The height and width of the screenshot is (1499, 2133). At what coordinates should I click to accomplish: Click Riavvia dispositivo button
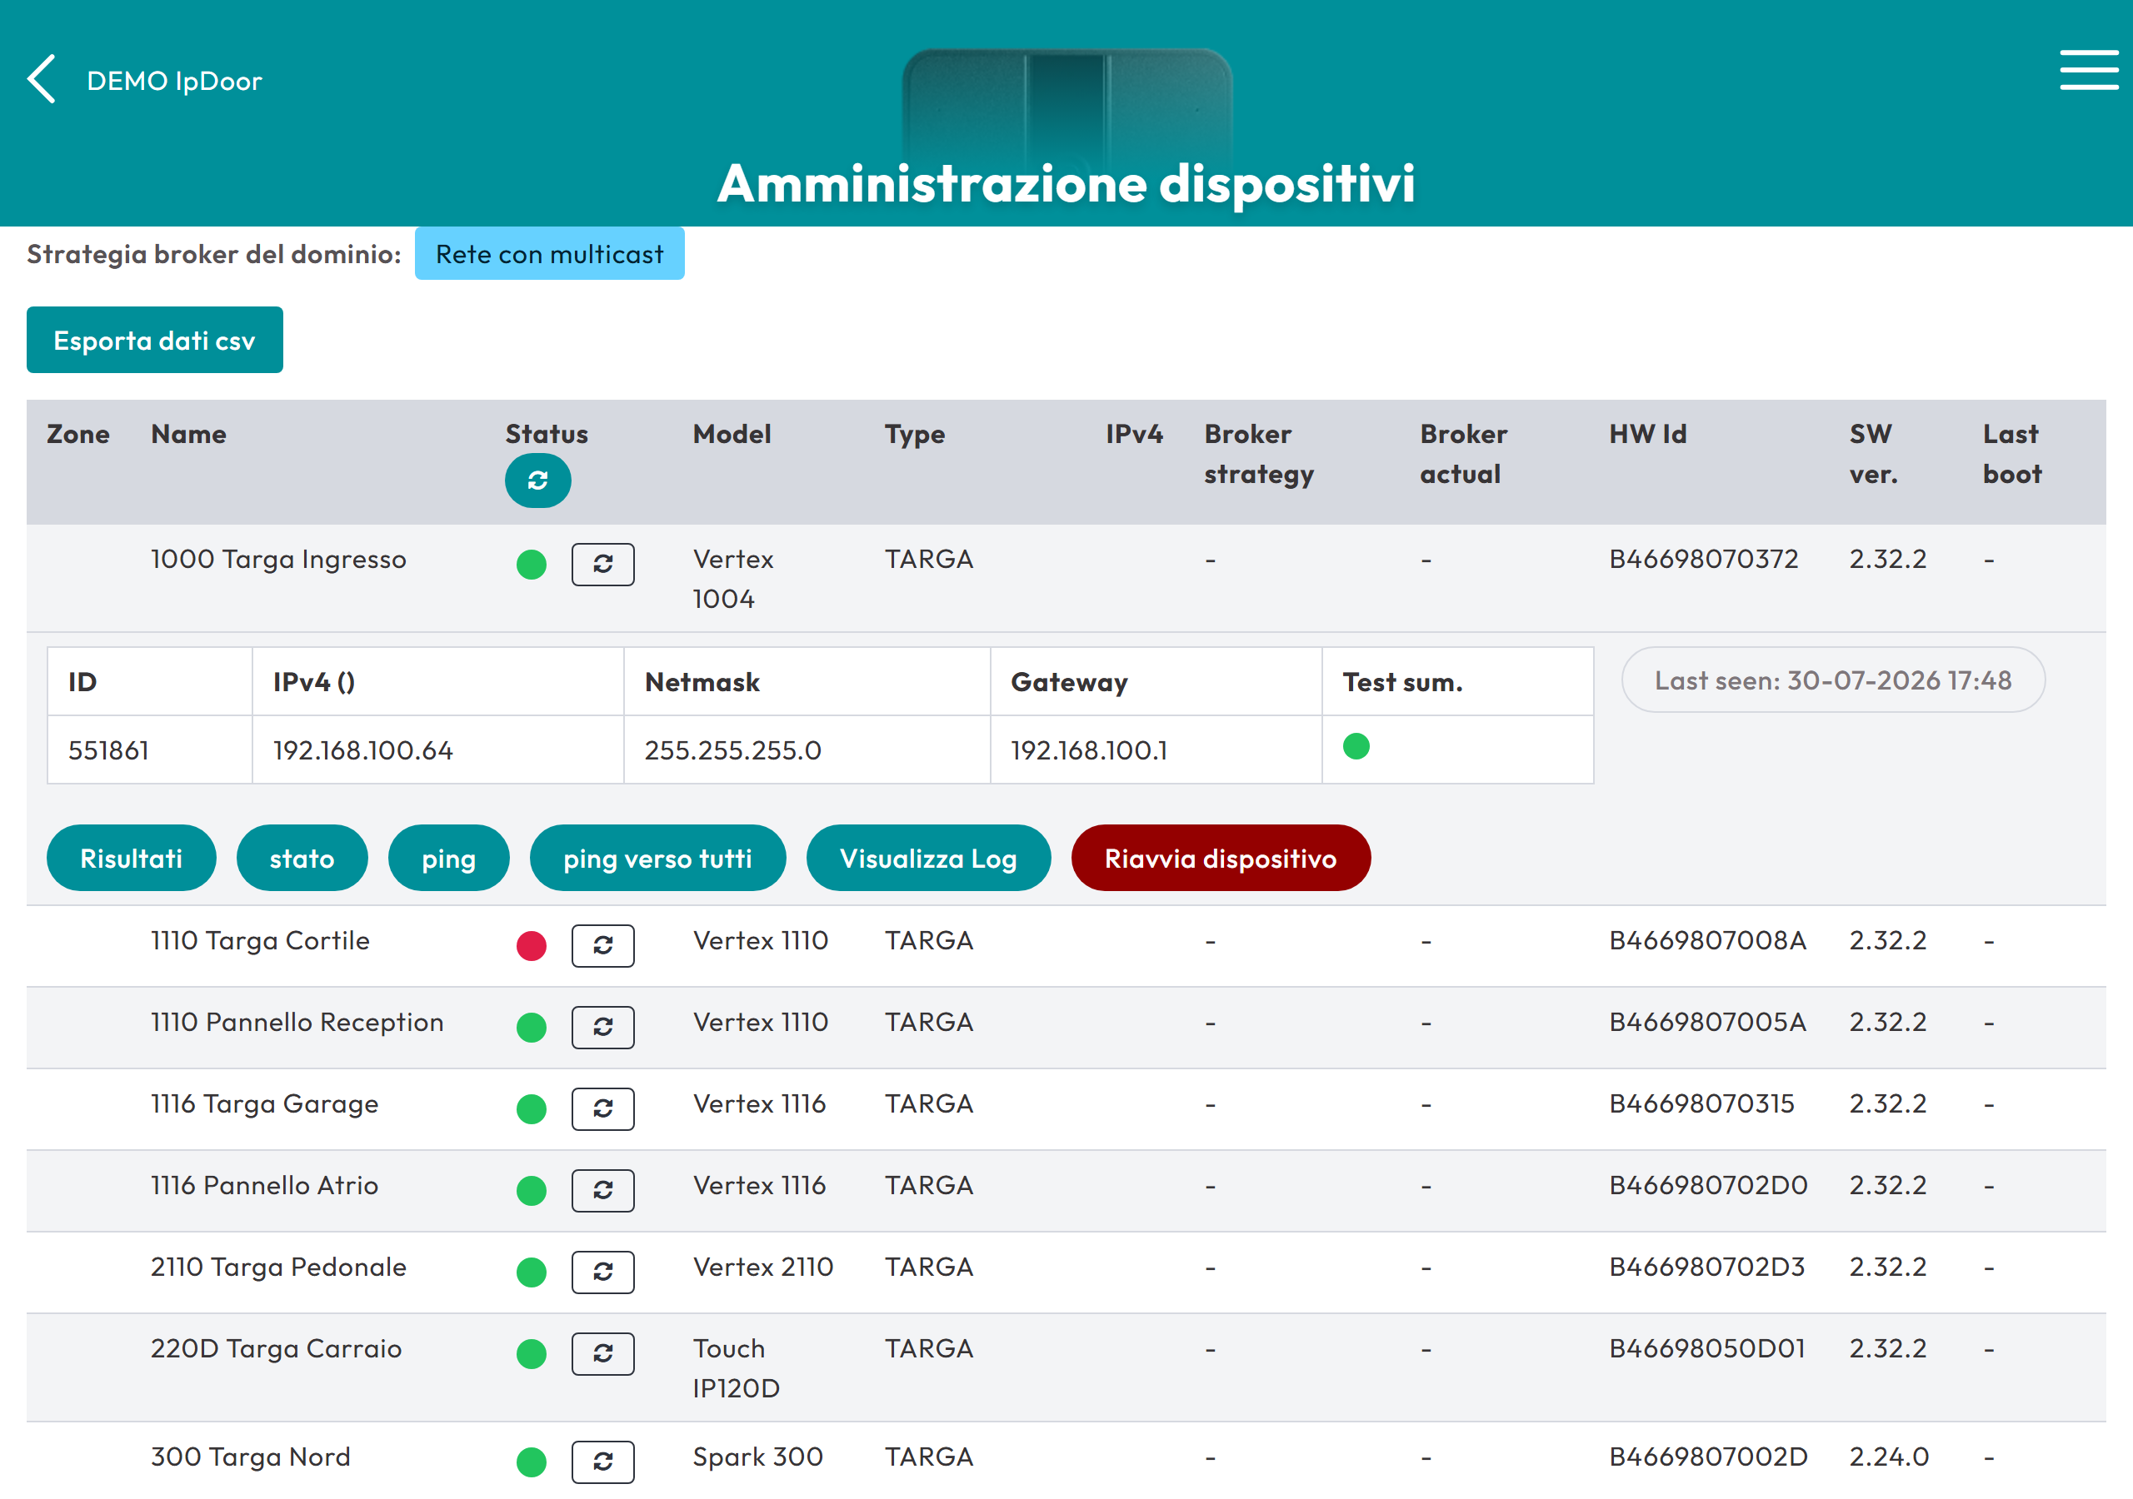pos(1221,858)
